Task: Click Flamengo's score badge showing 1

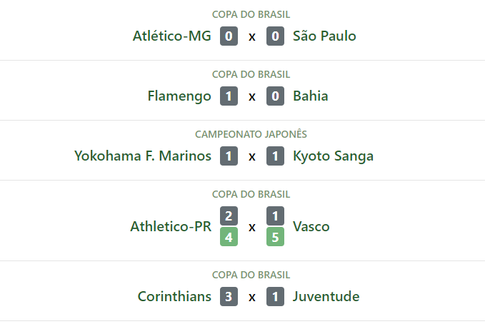Action: [x=229, y=96]
